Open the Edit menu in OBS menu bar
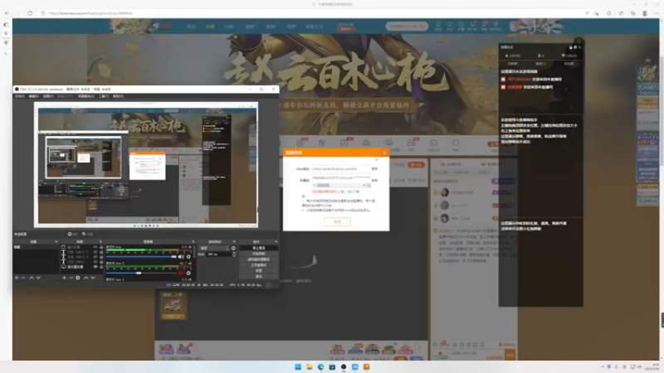Image resolution: width=664 pixels, height=373 pixels. [34, 96]
